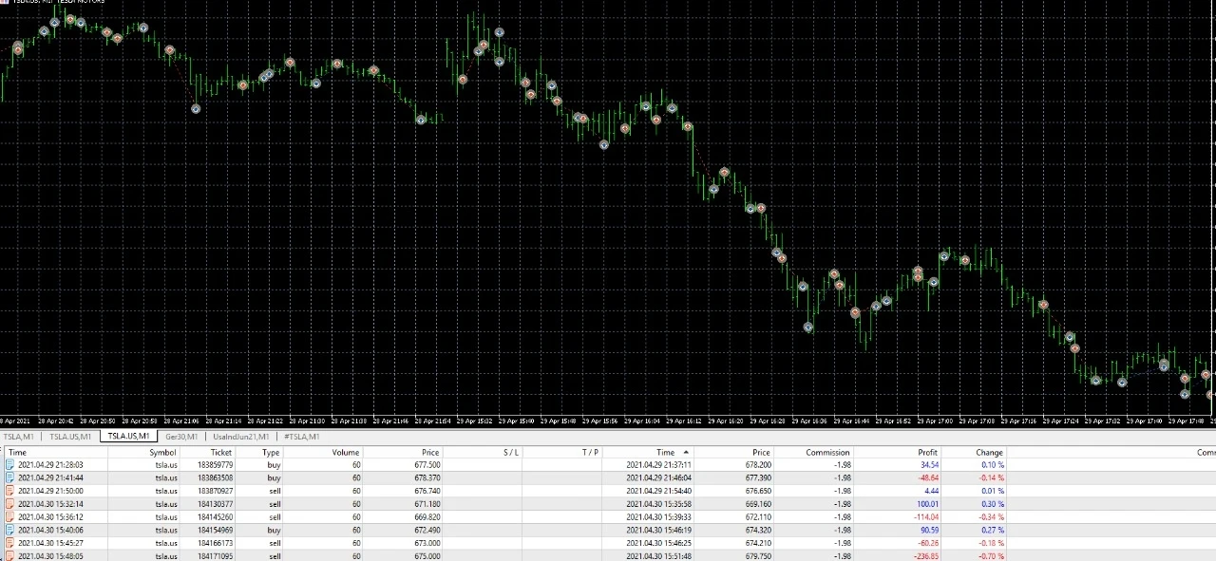1216x561 pixels.
Task: Select open time 2021.04.30 15:45:27
Action: pyautogui.click(x=50, y=543)
